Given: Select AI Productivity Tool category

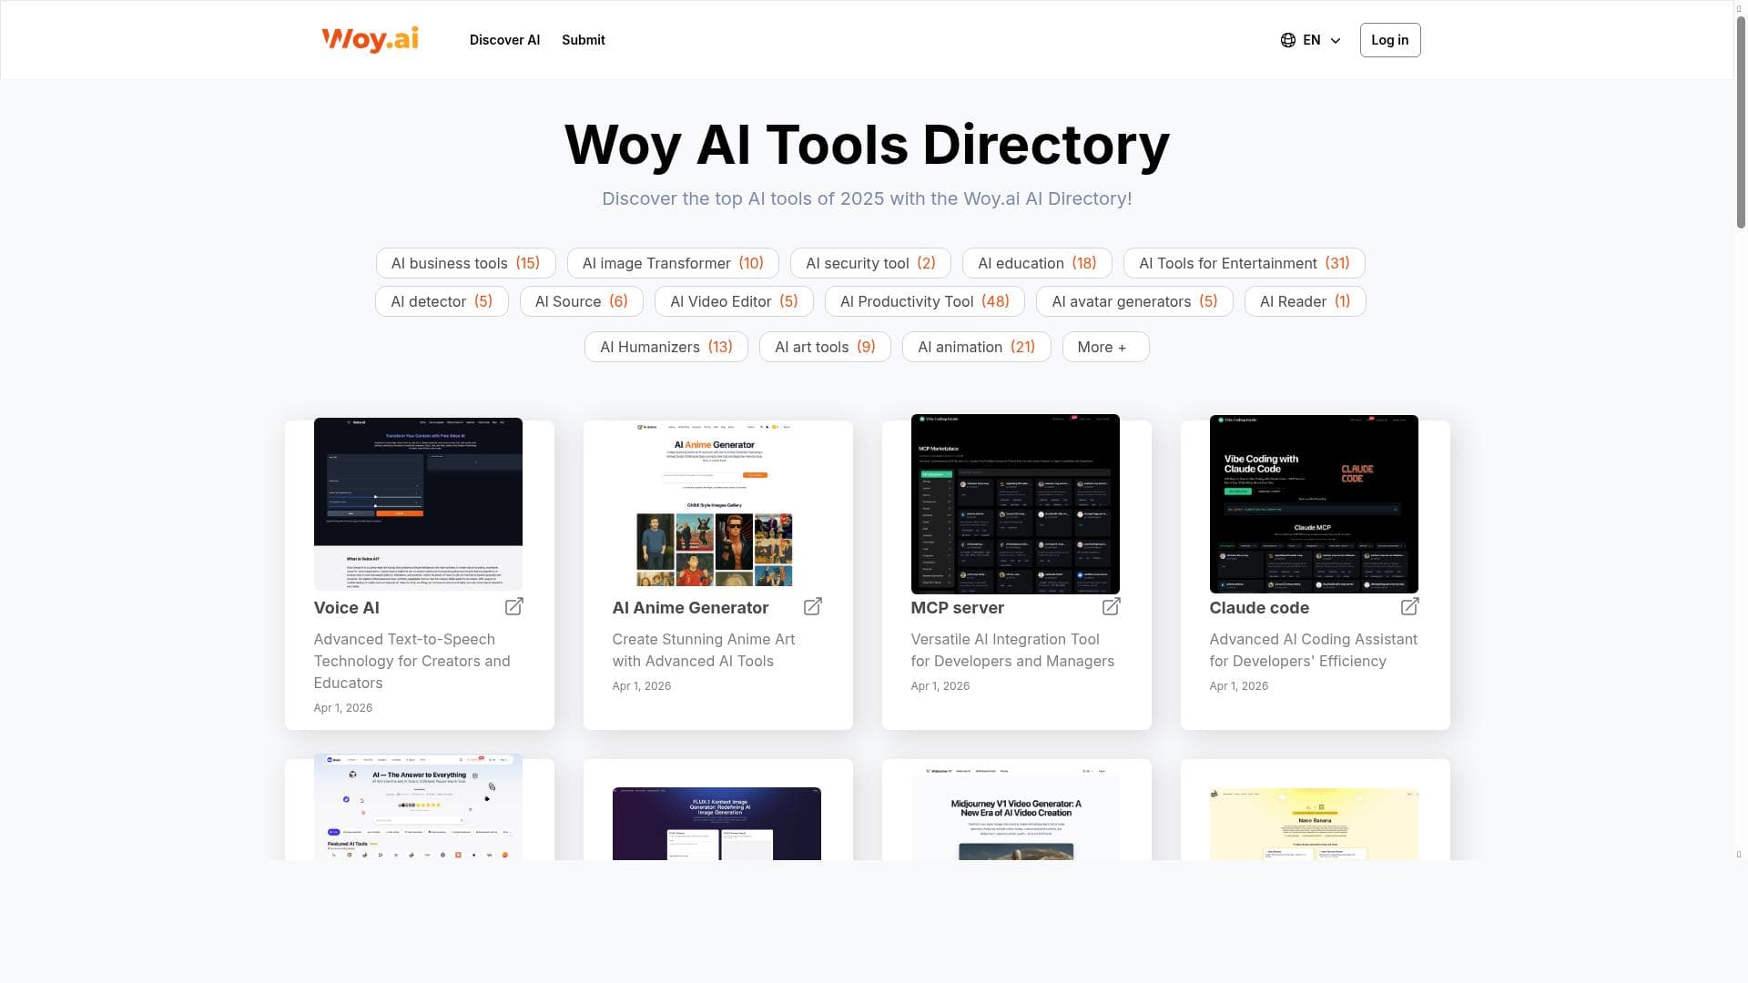Looking at the screenshot, I should (x=925, y=301).
